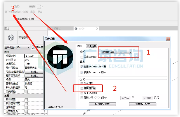Screen dimensions: 180x117
Task: Toggle 使用Twinmotion物体 checkbox
Action: (x=82, y=72)
